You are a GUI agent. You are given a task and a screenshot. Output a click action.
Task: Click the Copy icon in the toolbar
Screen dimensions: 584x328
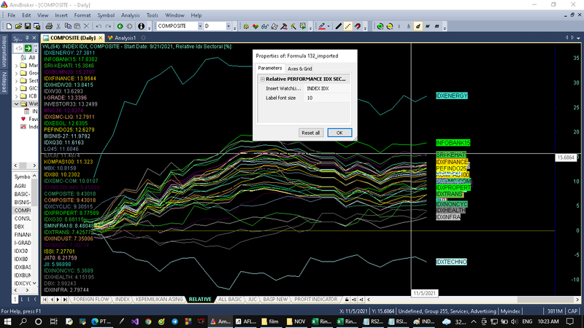68,26
